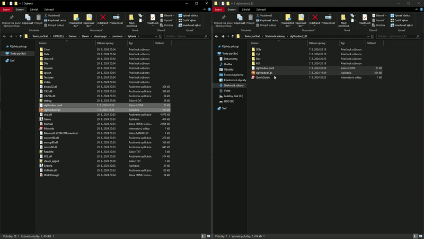Collapse ribbon chevron in dgVoodoo2_83 window

click(x=417, y=10)
